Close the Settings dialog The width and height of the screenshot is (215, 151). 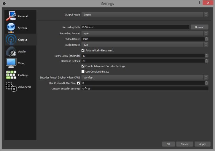208,3
